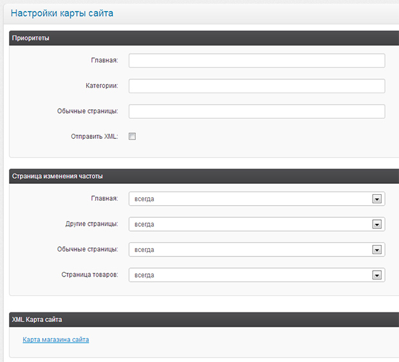Click the Страница товаров label
The image size is (399, 362).
(x=89, y=275)
